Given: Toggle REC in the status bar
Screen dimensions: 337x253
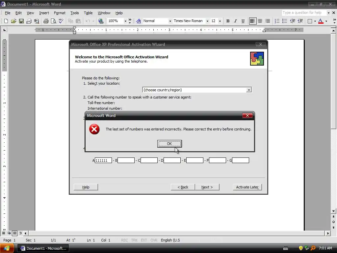Looking at the screenshot, I should pyautogui.click(x=124, y=240).
